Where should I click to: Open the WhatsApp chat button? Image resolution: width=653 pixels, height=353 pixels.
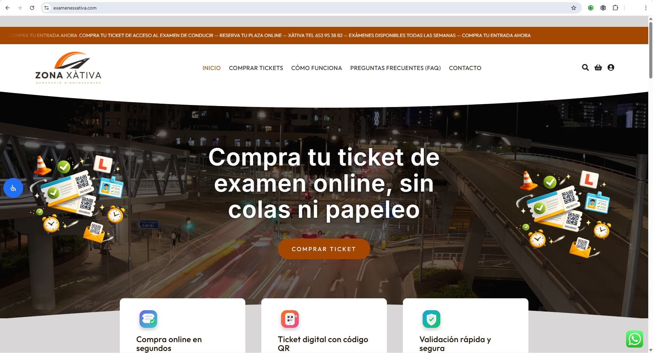pos(634,339)
